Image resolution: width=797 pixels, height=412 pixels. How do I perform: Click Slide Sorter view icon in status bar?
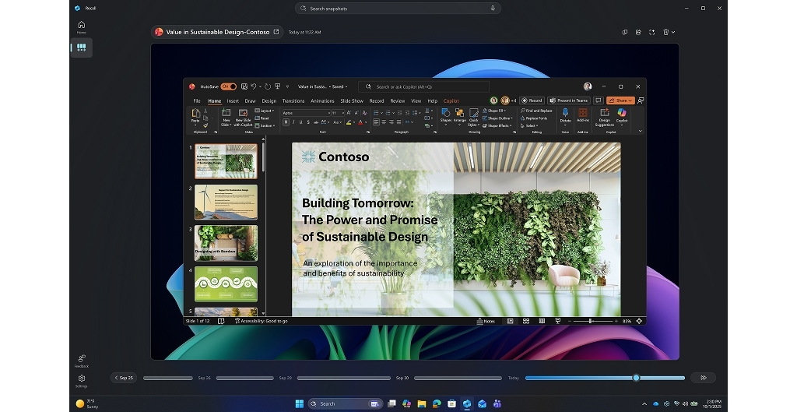click(526, 321)
